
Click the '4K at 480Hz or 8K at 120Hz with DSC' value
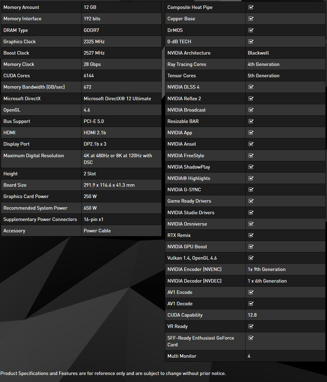[x=118, y=159]
